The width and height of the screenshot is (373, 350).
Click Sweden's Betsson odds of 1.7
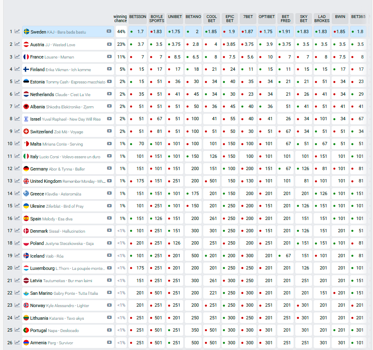pyautogui.click(x=138, y=31)
